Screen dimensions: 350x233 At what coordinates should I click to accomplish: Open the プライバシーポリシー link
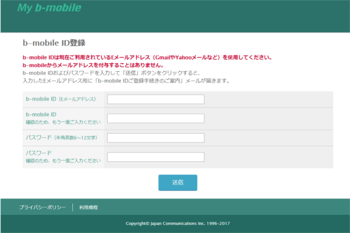click(43, 207)
